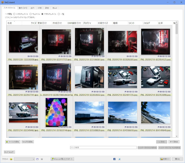Open the Twitter share icon
185x163 pixels.
pos(120,159)
